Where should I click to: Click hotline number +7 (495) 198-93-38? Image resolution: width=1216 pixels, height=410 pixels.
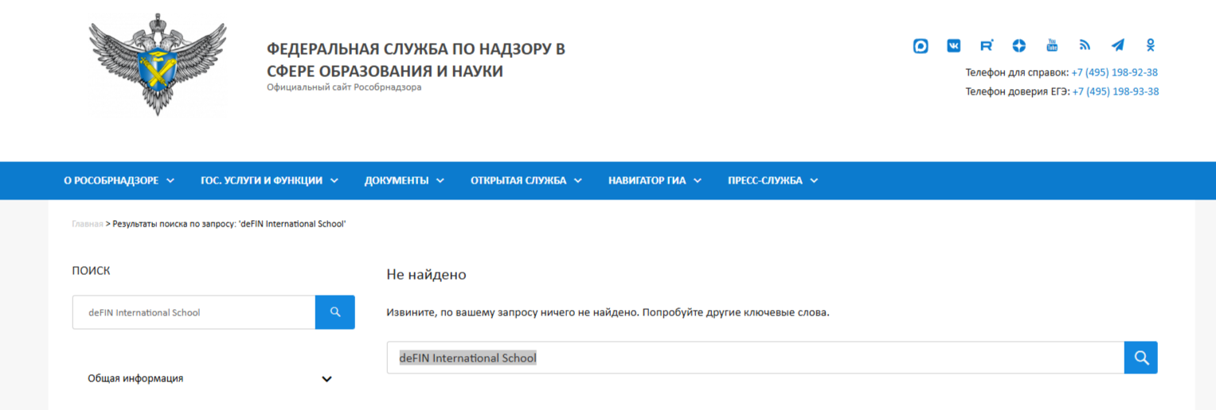coord(1115,91)
